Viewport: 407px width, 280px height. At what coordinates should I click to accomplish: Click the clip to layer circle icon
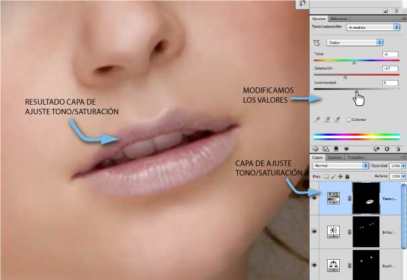(x=336, y=149)
